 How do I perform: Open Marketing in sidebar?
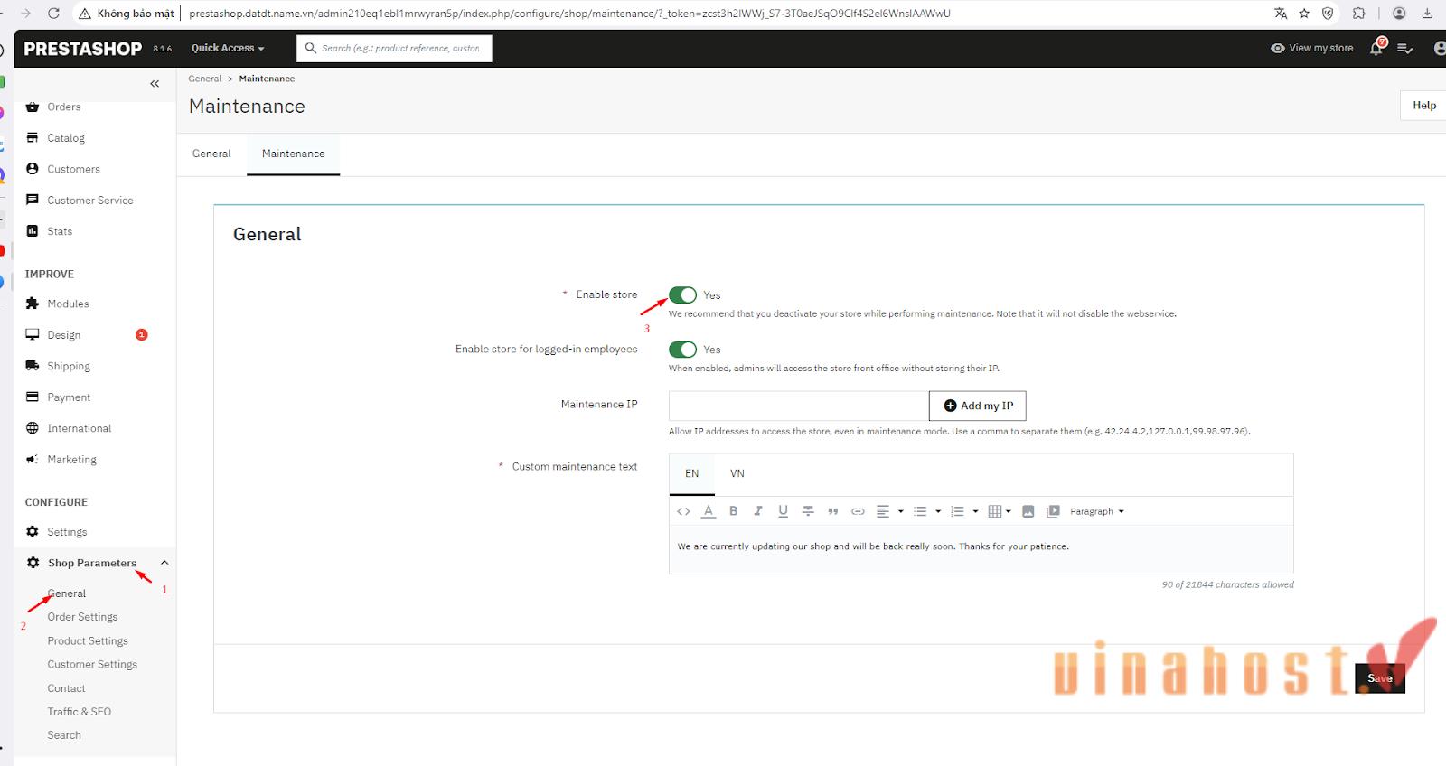(71, 460)
